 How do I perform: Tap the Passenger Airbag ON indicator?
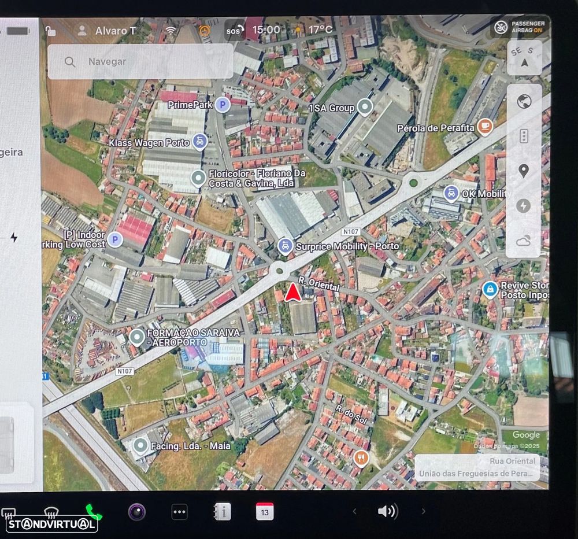click(x=520, y=27)
